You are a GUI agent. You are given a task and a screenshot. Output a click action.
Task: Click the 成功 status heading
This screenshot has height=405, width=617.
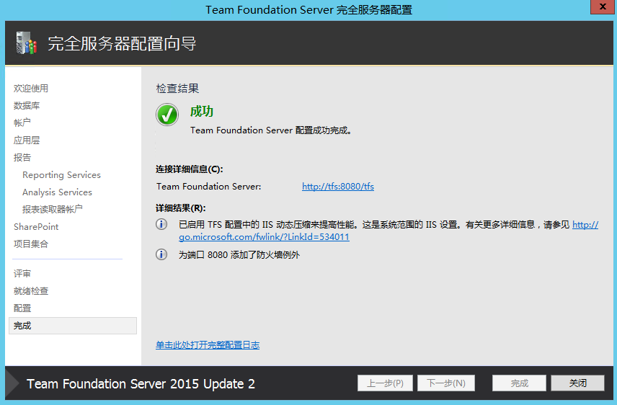[x=202, y=112]
